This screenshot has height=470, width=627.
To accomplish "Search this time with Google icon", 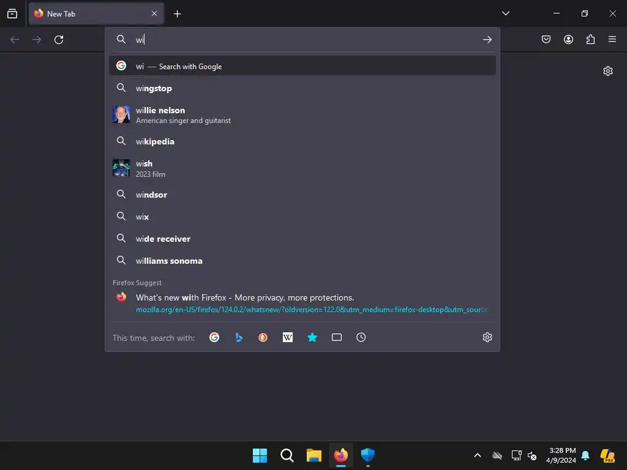I will tap(214, 337).
